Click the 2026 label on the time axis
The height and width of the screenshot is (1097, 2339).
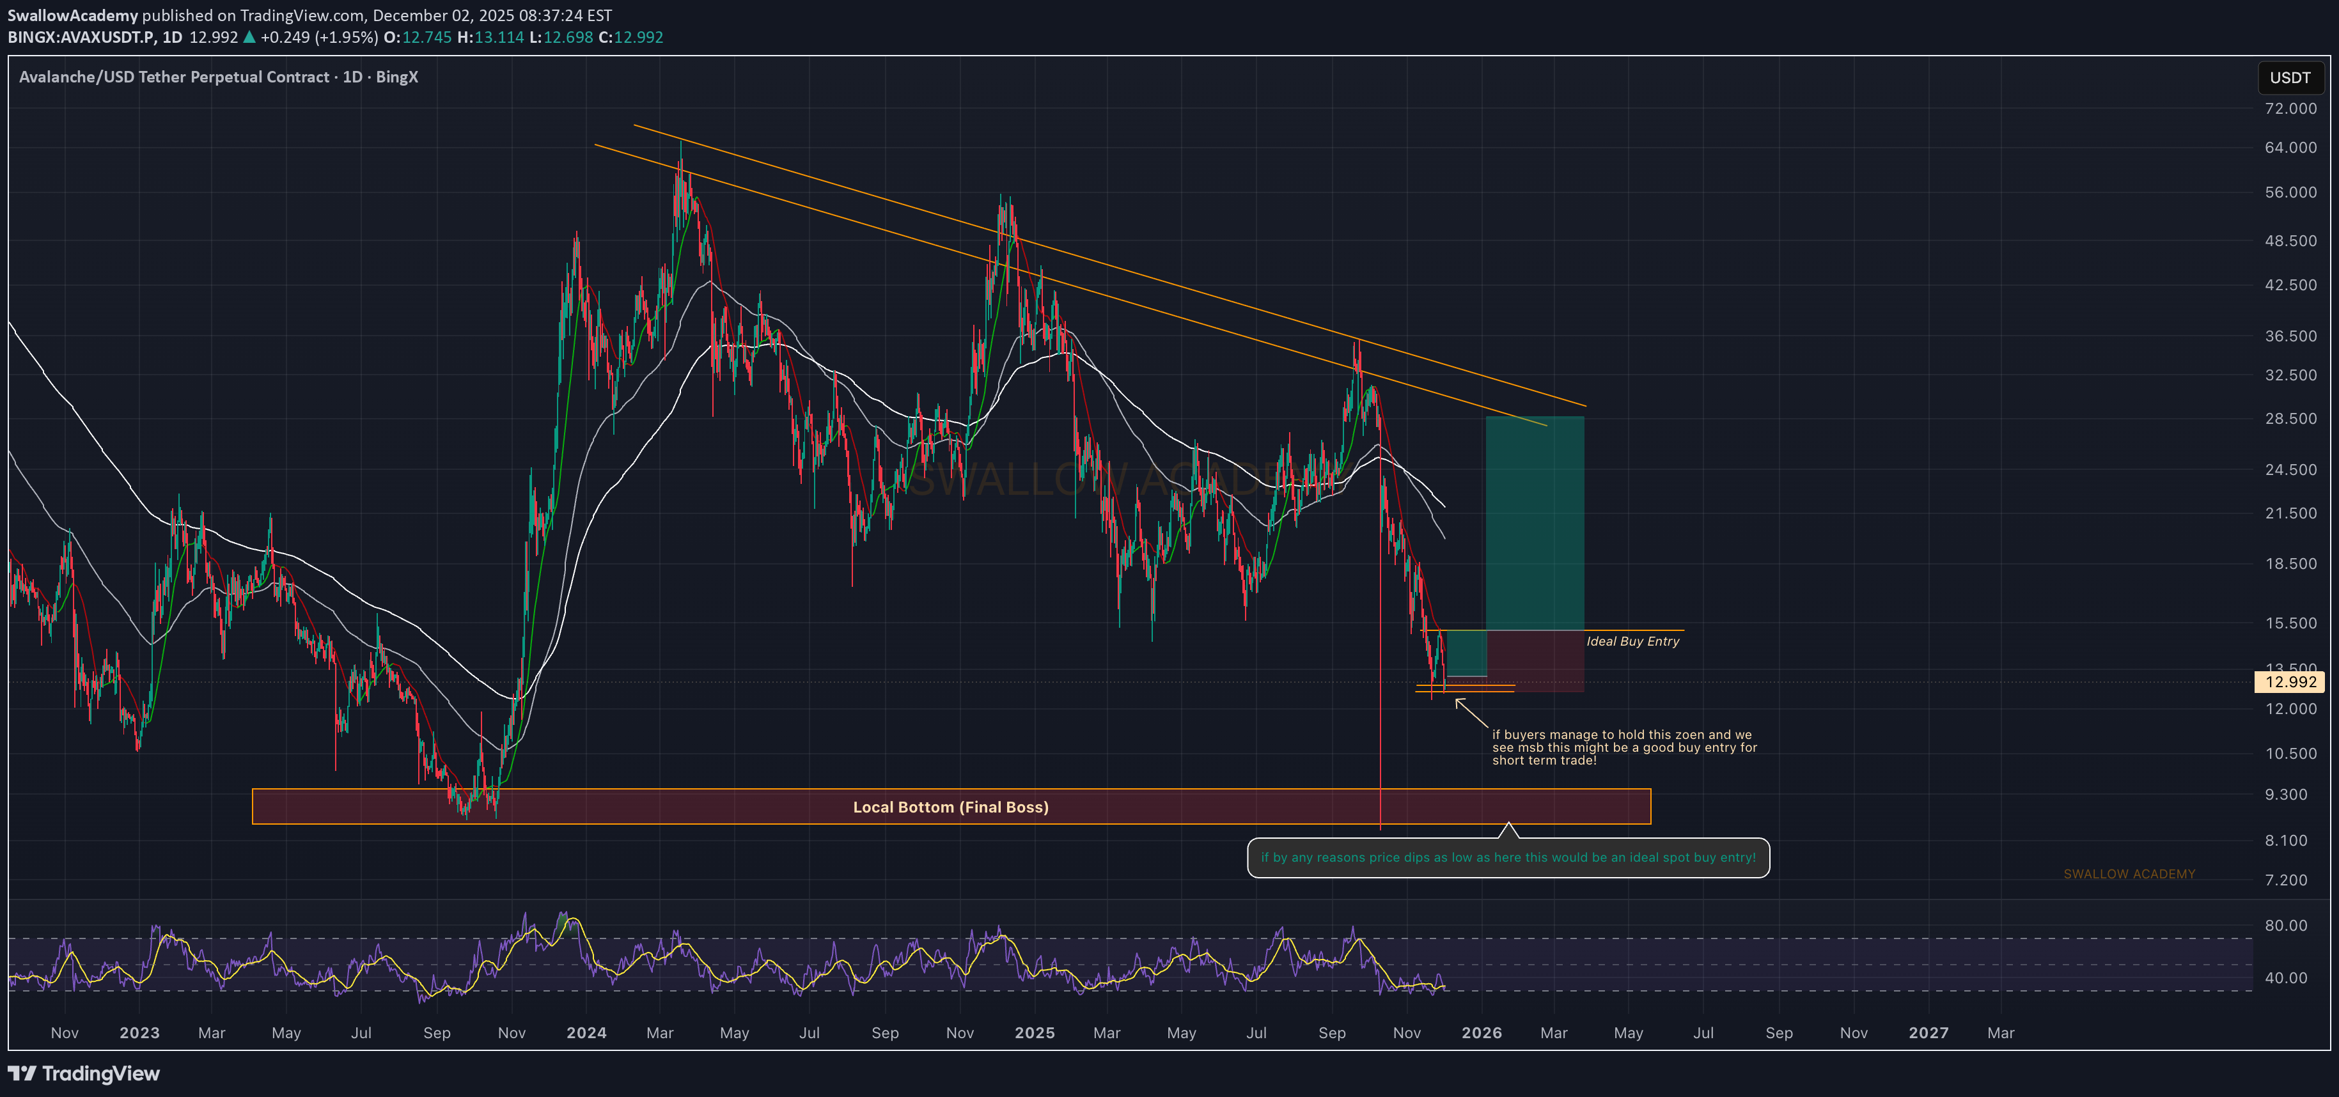click(x=1481, y=1032)
